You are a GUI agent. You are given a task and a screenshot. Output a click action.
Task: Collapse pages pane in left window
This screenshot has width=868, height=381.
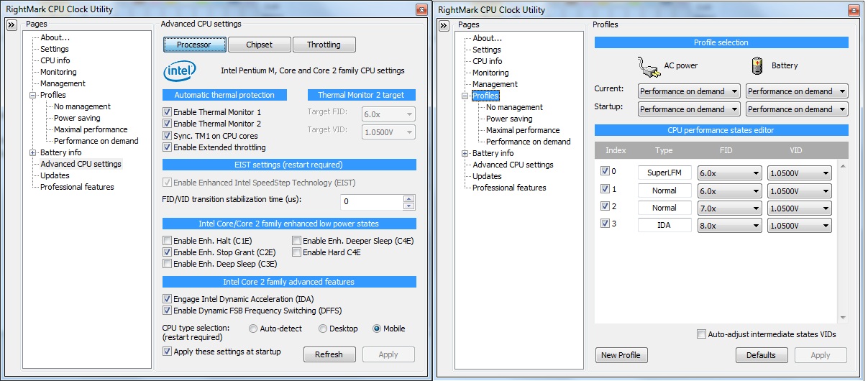pyautogui.click(x=12, y=25)
